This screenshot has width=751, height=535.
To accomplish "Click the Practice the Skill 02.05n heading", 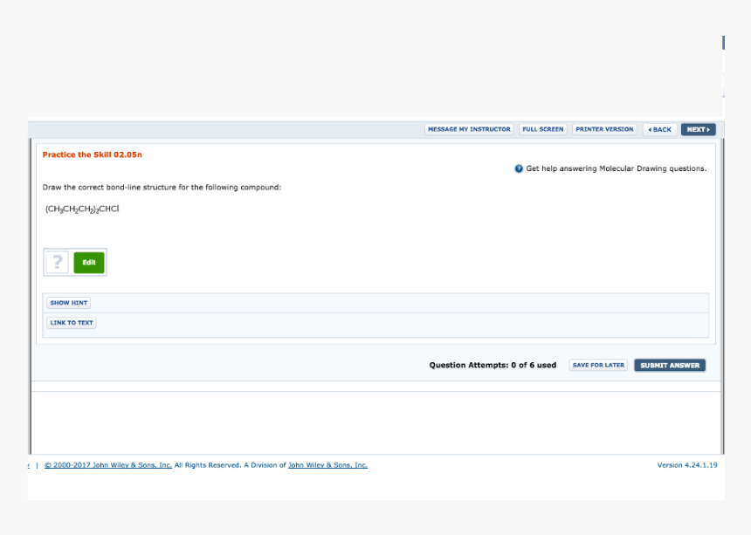I will click(92, 154).
